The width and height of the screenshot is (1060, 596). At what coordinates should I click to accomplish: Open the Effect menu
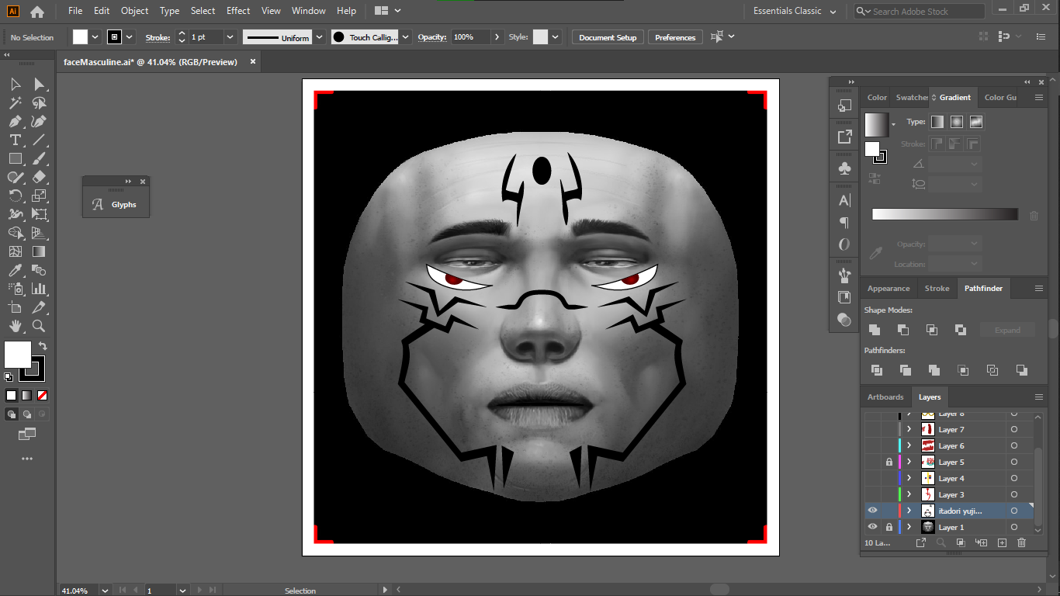coord(238,11)
